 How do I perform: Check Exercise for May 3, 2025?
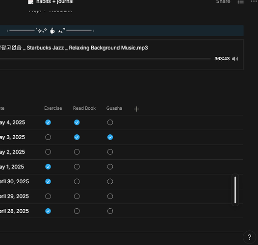48,137
